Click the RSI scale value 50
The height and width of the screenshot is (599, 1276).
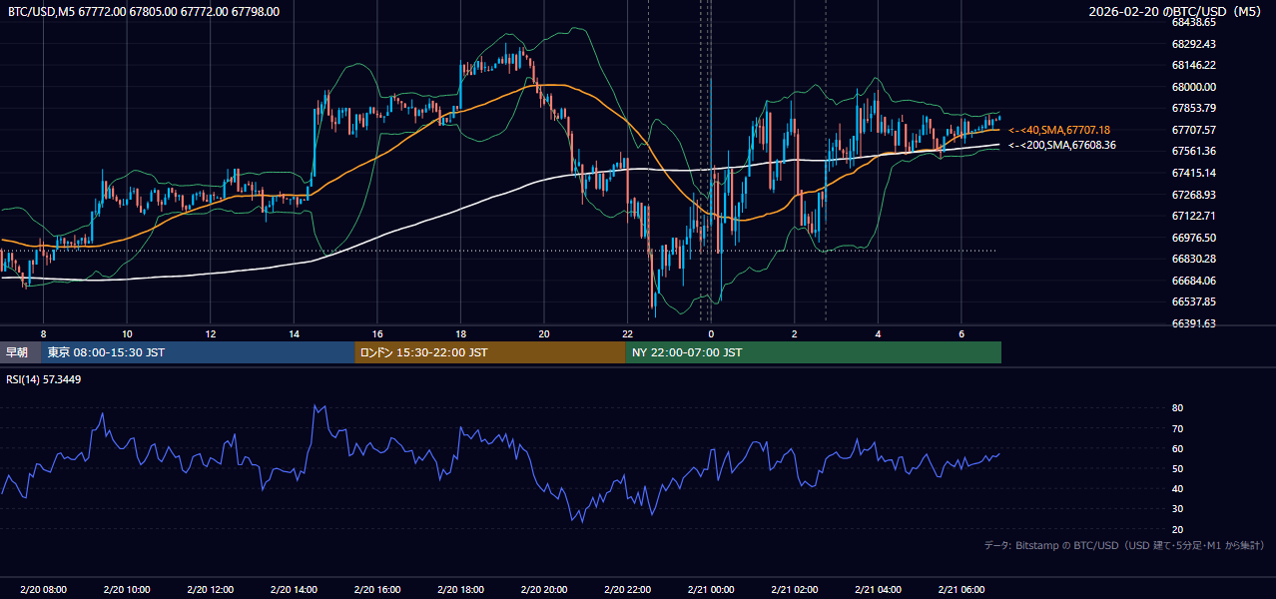tap(1177, 468)
